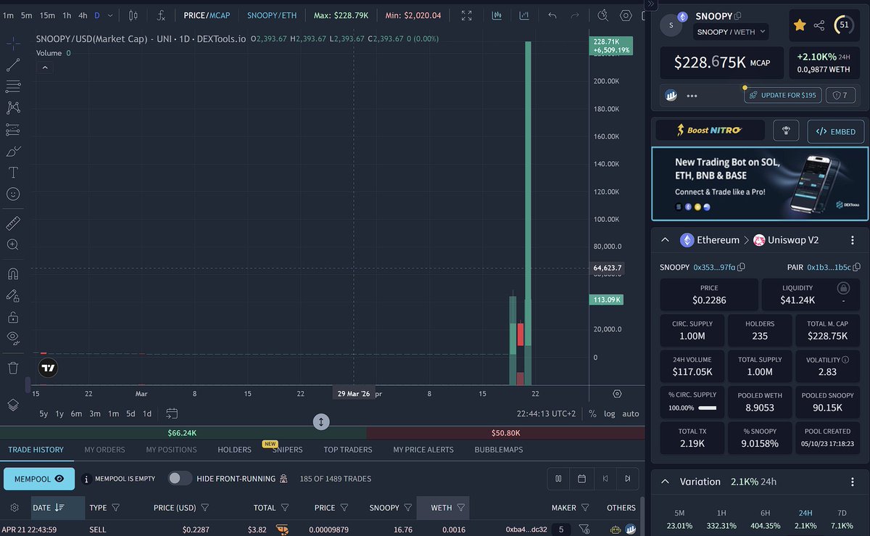The height and width of the screenshot is (536, 870).
Task: Remove drawings with the trash icon
Action: [13, 368]
